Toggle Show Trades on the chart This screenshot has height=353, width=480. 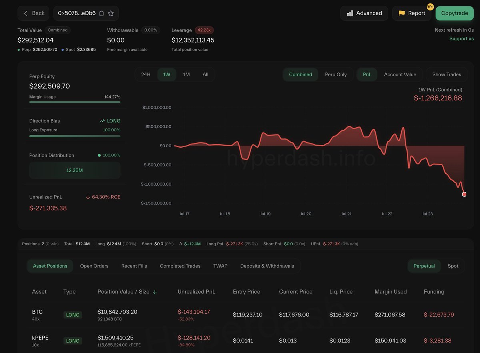tap(447, 74)
